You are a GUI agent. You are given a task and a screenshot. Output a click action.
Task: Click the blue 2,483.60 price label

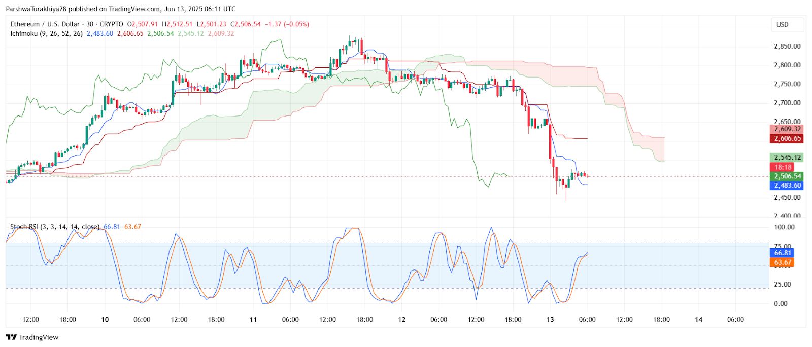[x=787, y=186]
